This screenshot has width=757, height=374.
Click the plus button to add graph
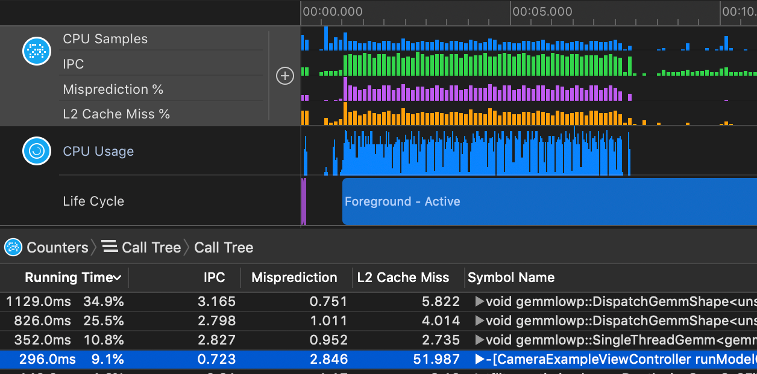click(284, 76)
